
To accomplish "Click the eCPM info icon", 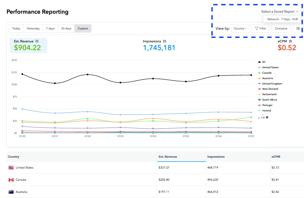I will (x=290, y=41).
